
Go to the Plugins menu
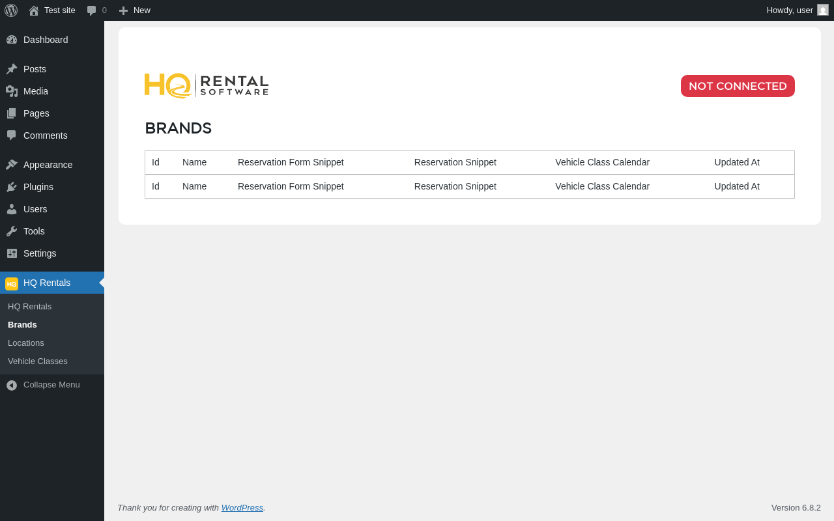tap(52, 187)
